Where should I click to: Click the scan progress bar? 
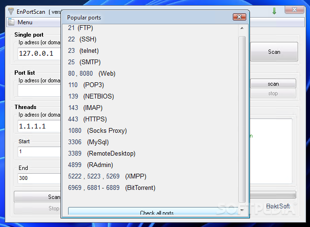pyautogui.click(x=273, y=195)
